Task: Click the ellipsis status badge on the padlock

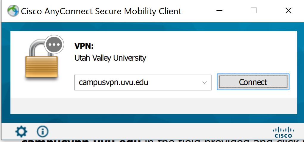Action: click(x=54, y=45)
